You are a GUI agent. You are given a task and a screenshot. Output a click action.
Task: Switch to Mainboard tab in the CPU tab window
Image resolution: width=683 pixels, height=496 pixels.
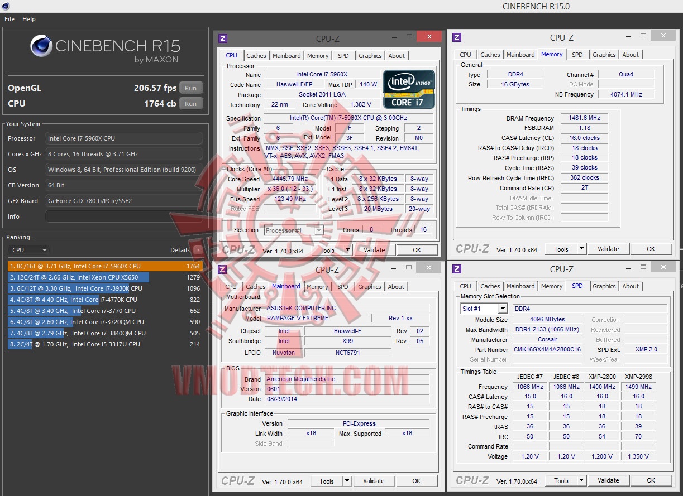(286, 56)
